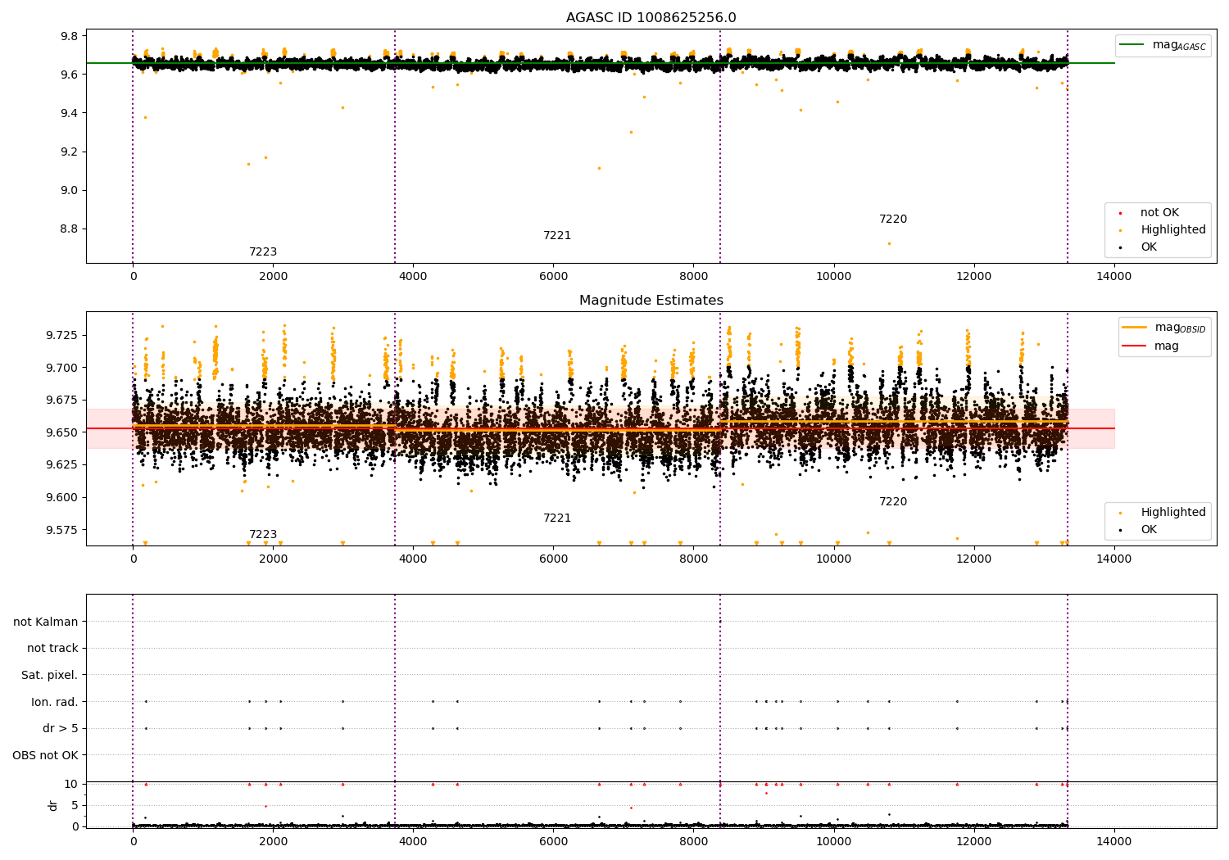Click 'Highlighted' legend entry in Magnitude Estimates plot
Viewport: 1229px width, 860px height.
1173,513
